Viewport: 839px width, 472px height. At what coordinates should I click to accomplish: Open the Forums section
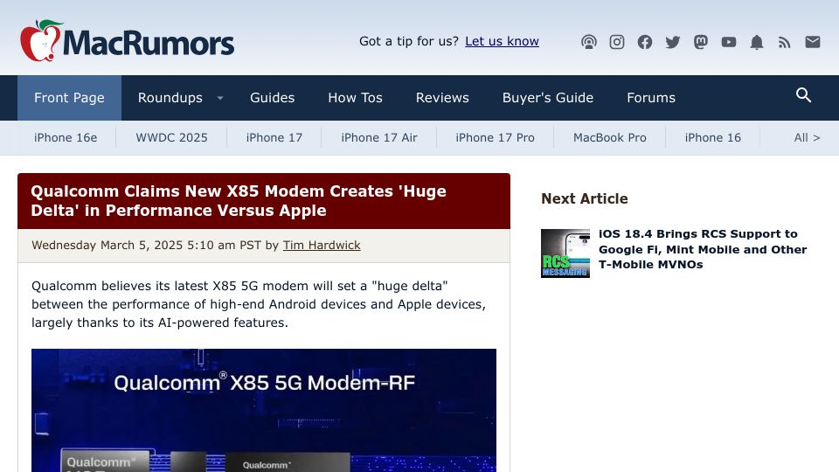click(x=651, y=98)
